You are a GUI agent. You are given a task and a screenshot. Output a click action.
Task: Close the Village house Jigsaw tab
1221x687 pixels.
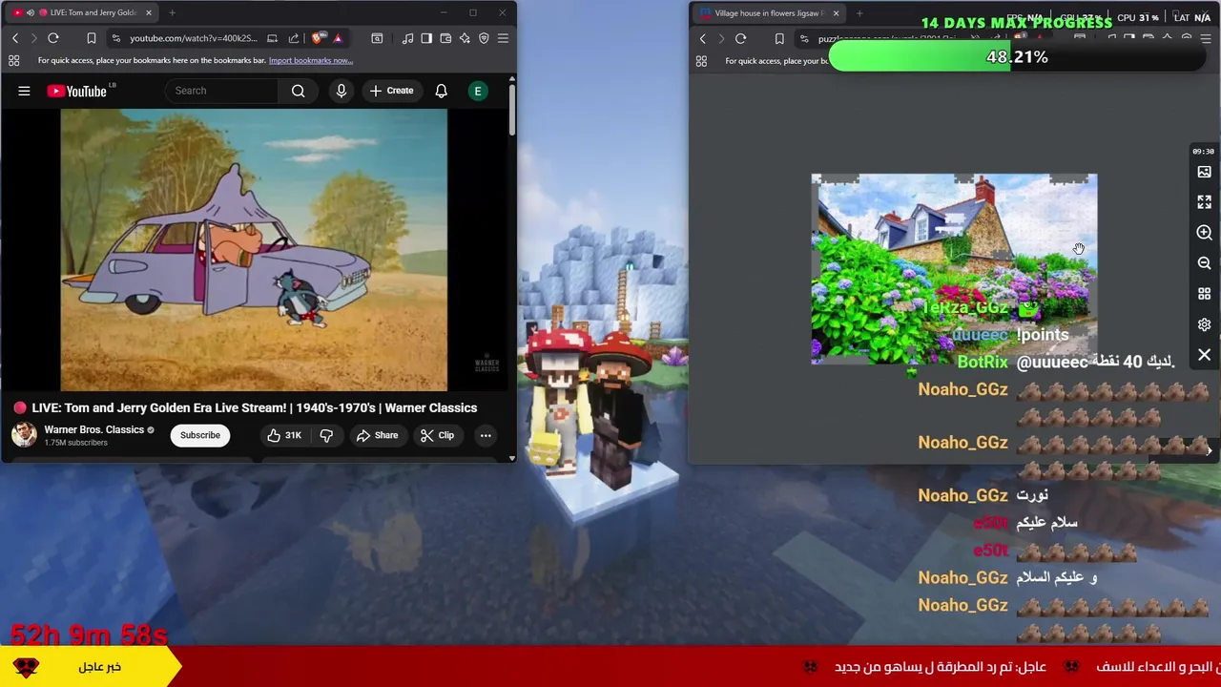[x=836, y=13]
